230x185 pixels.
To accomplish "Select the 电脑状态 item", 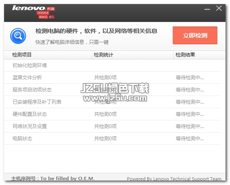I will [x=22, y=139].
